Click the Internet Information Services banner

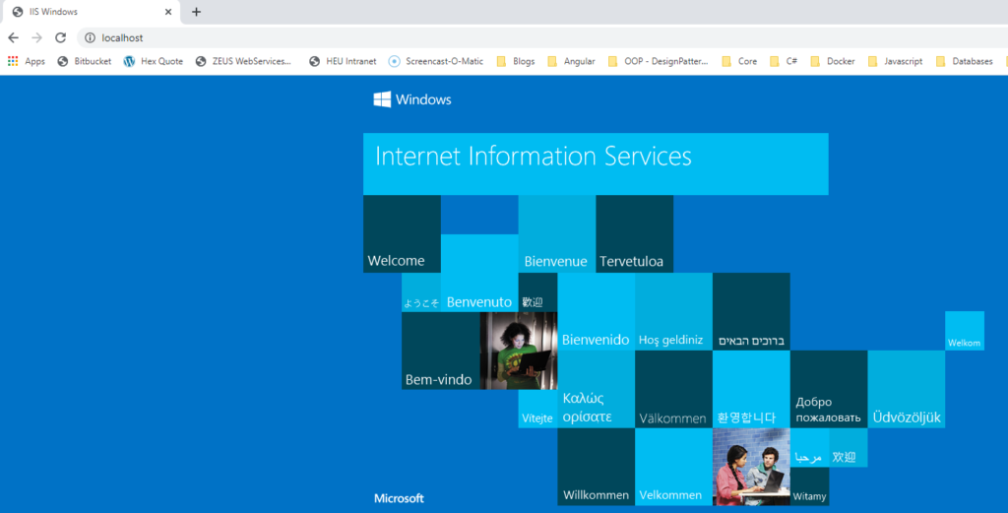(x=596, y=163)
